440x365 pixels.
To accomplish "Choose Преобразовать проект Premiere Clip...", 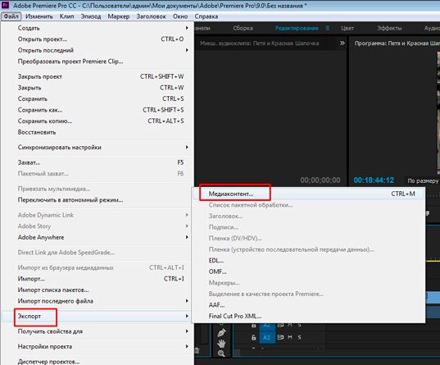I will (x=98, y=62).
